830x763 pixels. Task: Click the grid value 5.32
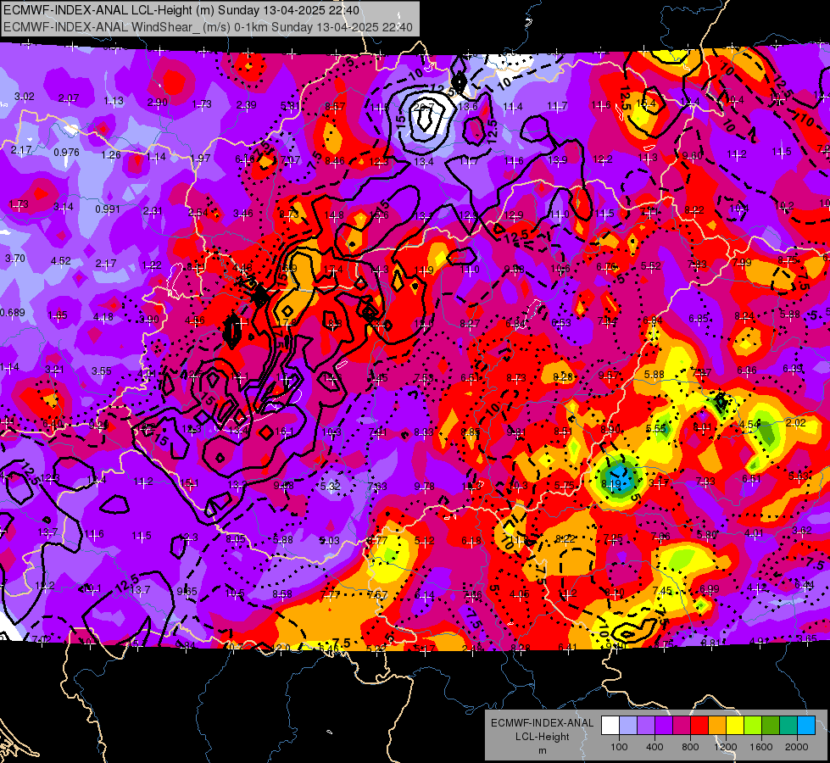pyautogui.click(x=331, y=486)
